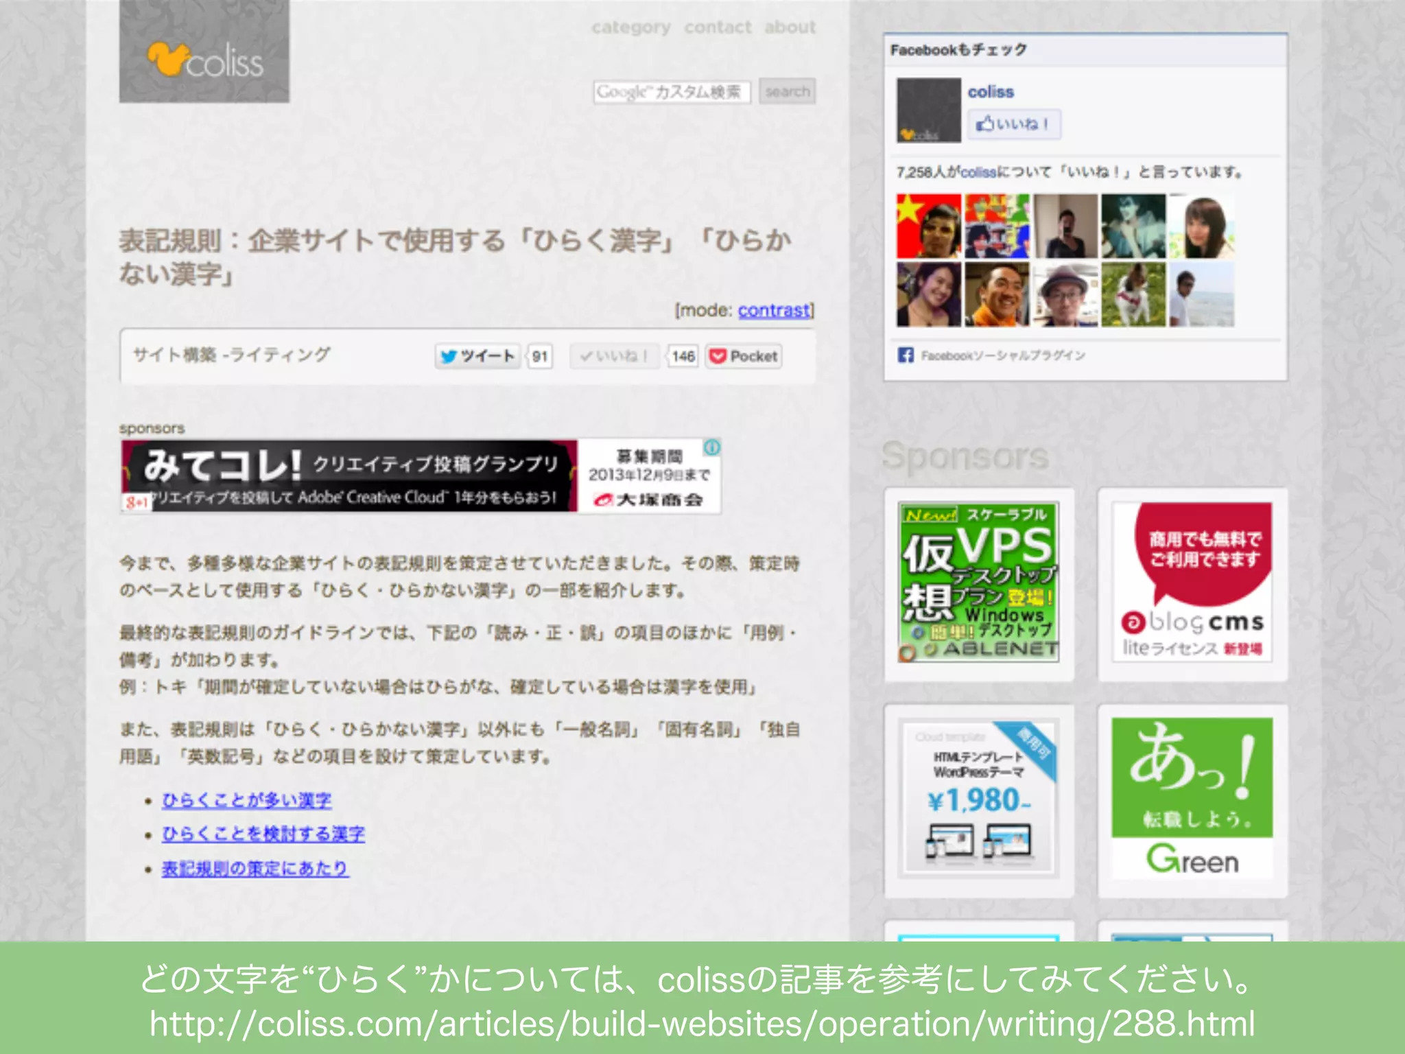Switch to contrast mode link
This screenshot has width=1405, height=1054.
point(774,311)
